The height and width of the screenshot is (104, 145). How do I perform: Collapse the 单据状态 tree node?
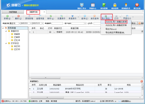(x=6, y=31)
